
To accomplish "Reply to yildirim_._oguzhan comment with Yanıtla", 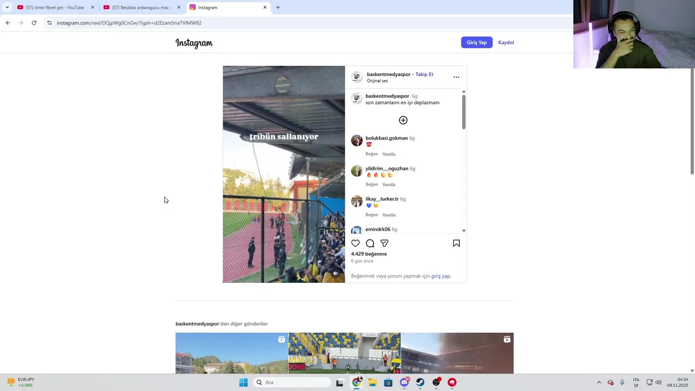I will [389, 185].
